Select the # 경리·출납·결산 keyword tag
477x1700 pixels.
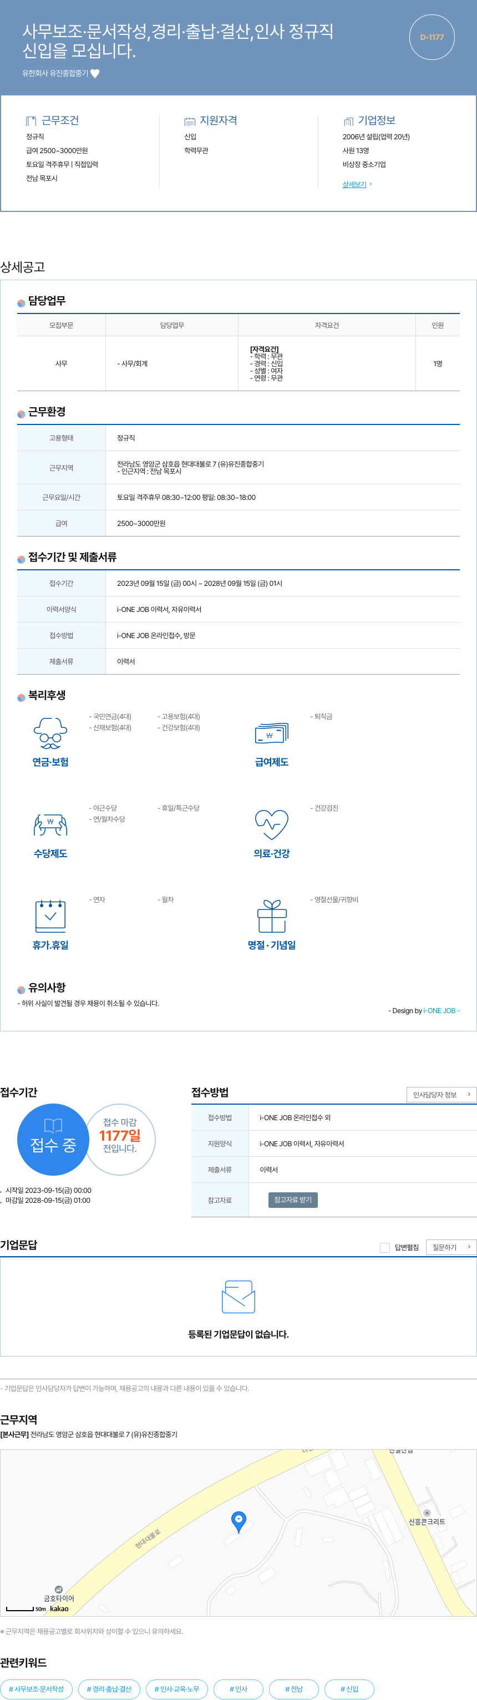click(x=109, y=1688)
